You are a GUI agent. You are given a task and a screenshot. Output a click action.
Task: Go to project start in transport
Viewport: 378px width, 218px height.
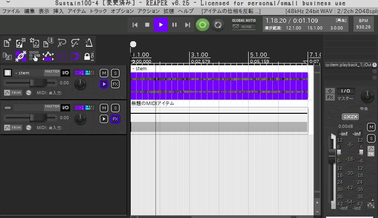click(135, 25)
